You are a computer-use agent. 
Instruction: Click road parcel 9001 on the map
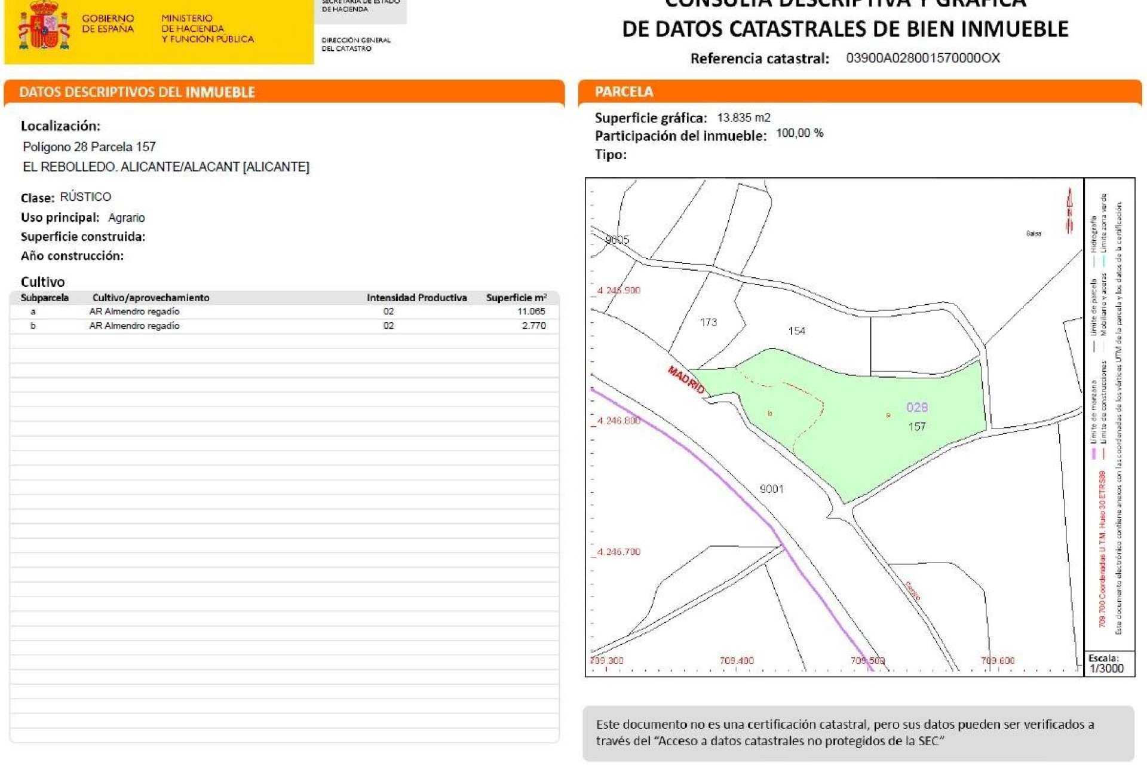[x=771, y=489]
